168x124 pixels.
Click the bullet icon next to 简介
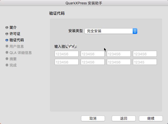click(7, 28)
